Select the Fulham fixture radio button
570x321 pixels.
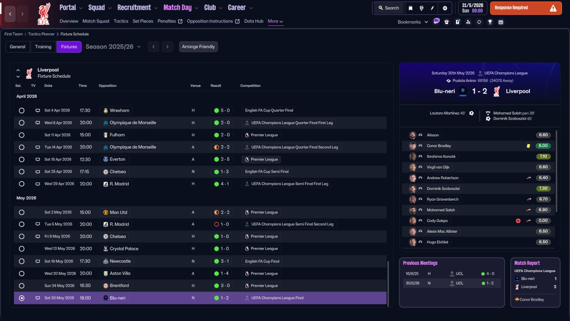(21, 135)
